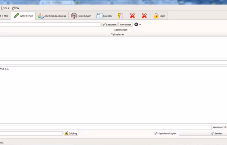Click Speichern to save the letter
Image resolution: width=227 pixels, height=145 pixels.
coord(109,25)
